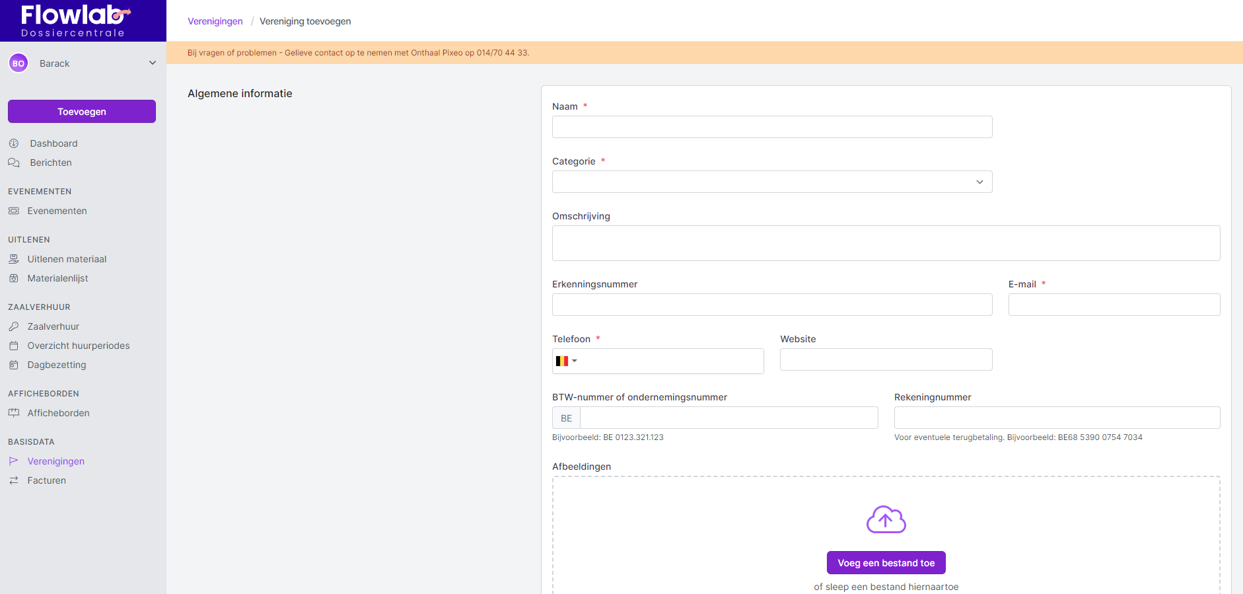Click the Voeg een bestand toe button

click(886, 563)
